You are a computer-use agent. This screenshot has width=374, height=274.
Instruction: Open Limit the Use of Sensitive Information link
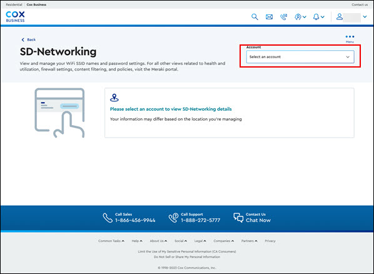[x=187, y=251]
